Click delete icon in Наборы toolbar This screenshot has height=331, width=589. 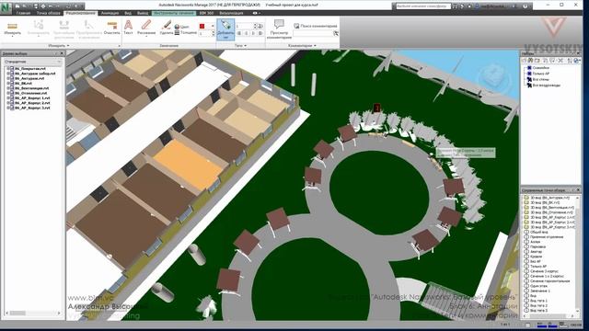[x=560, y=61]
